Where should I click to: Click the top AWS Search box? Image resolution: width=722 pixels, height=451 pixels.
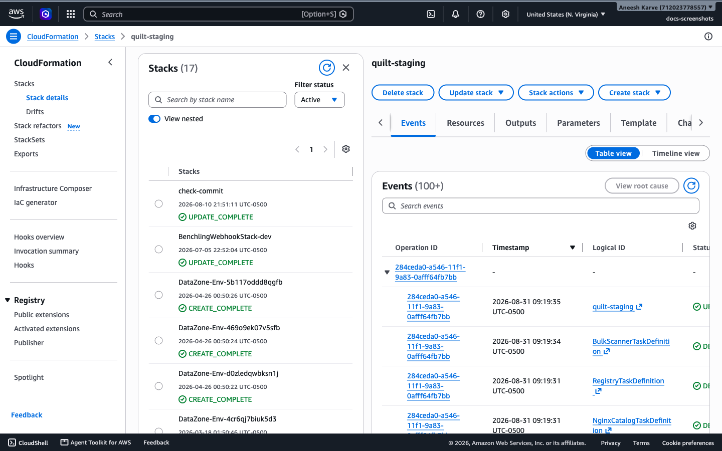click(x=219, y=14)
